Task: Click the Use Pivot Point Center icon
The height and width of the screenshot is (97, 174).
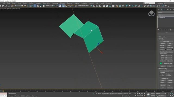Action: pos(54,6)
